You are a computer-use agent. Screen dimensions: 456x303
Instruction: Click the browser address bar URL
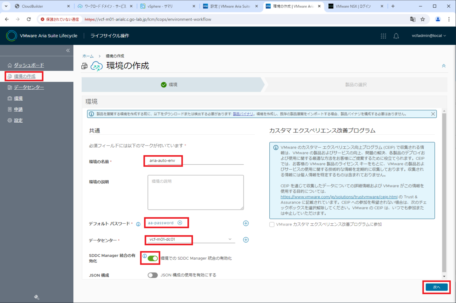point(148,19)
